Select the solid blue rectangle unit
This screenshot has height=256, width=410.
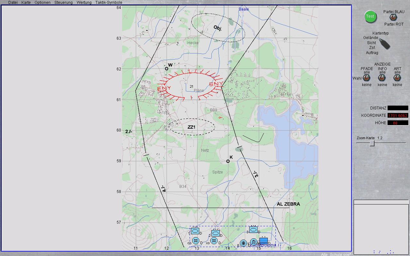click(264, 241)
